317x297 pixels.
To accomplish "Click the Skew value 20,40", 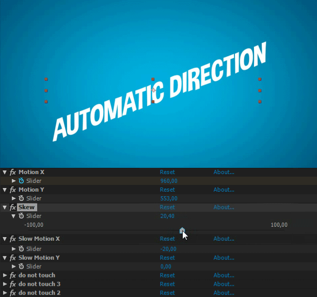I will (x=167, y=216).
